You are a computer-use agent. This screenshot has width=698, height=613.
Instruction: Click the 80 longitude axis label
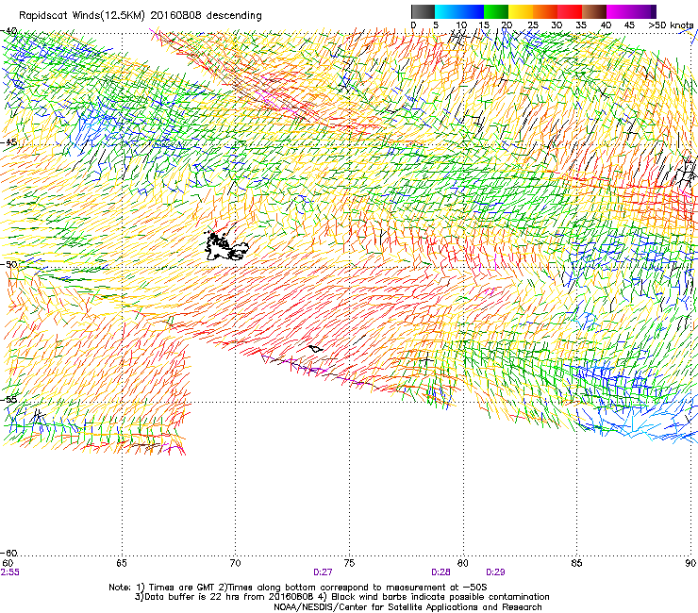[x=463, y=563]
